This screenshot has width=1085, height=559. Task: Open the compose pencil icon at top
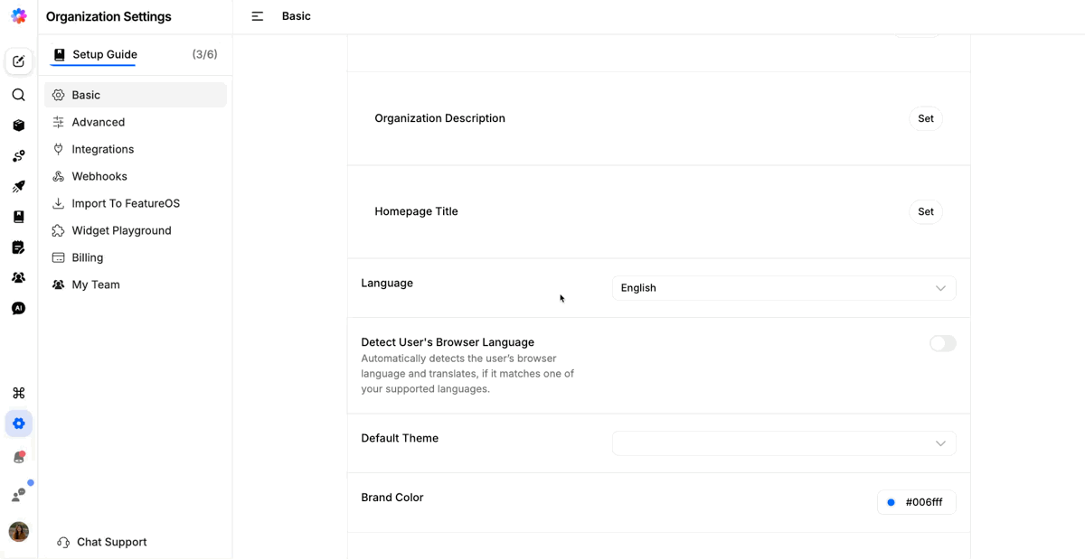[18, 61]
